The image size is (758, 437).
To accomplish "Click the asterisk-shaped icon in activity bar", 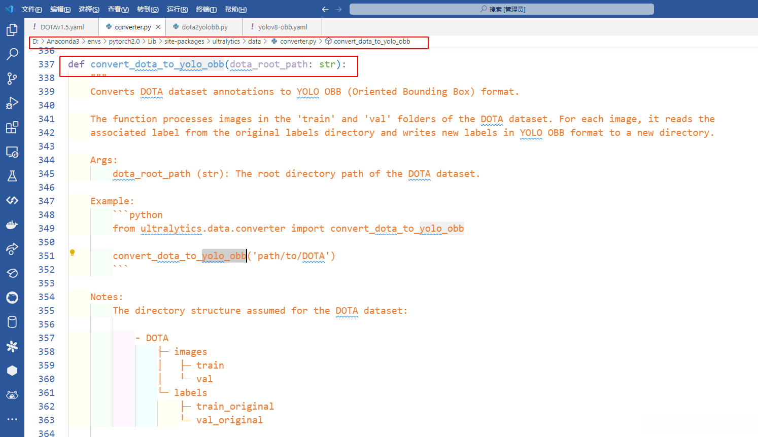I will (x=12, y=346).
